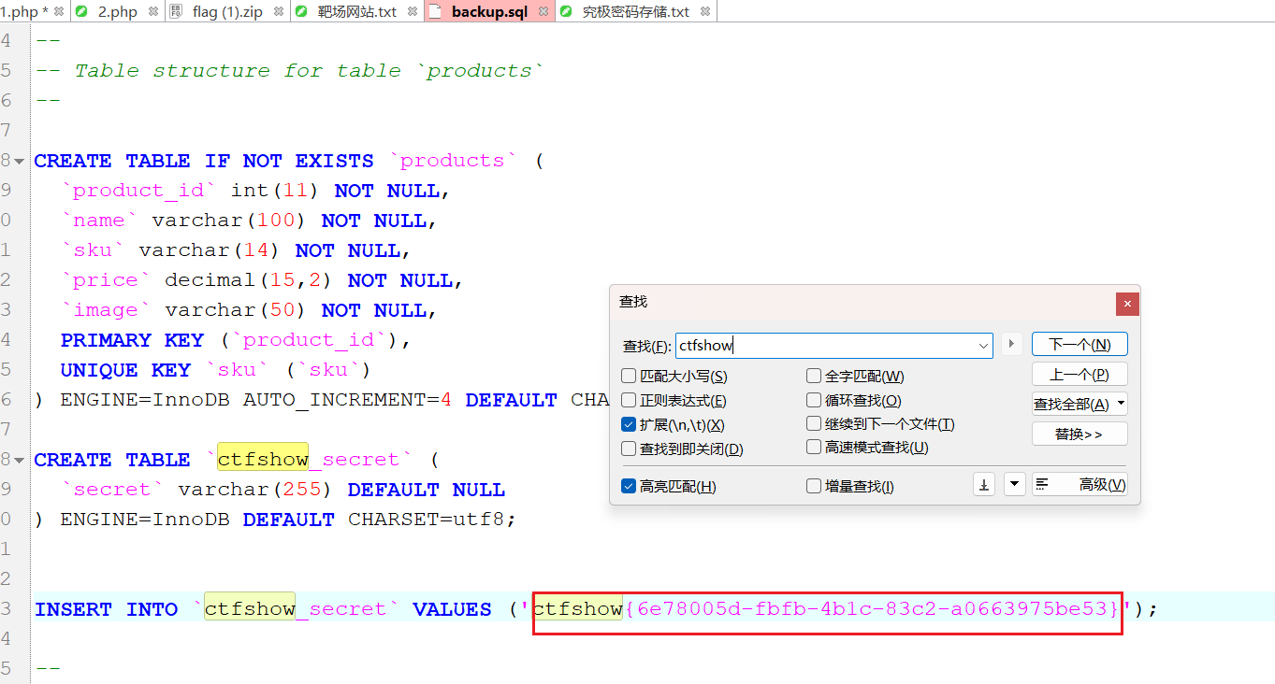Click CHARSET=utf8; in ctfshow_secret definition
Image resolution: width=1275 pixels, height=684 pixels.
tap(432, 520)
